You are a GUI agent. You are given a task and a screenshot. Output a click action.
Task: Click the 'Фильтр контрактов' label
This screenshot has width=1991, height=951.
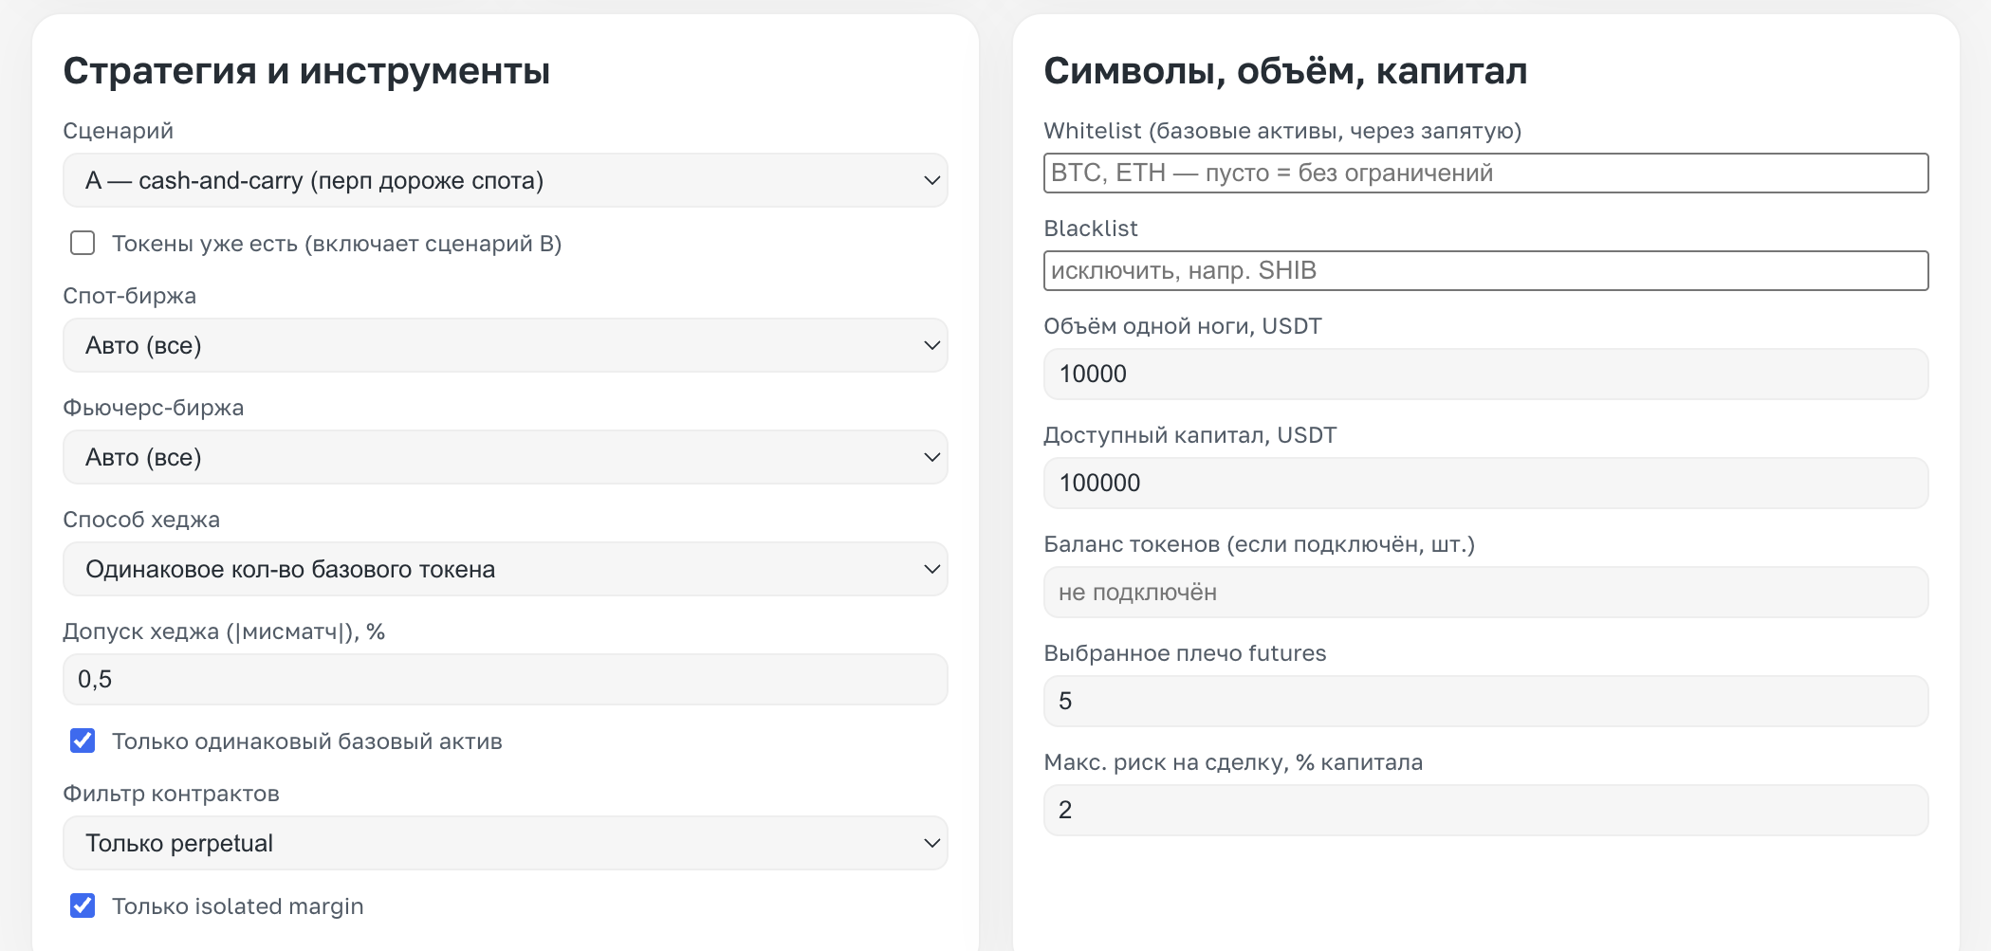[171, 794]
